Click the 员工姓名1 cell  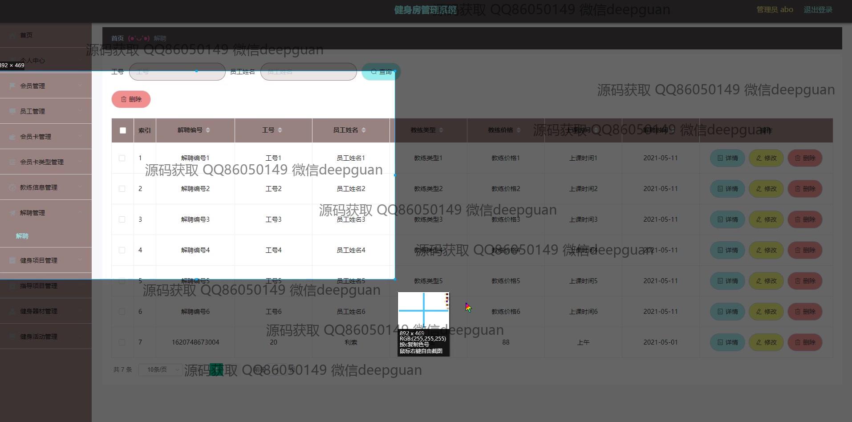coord(351,158)
